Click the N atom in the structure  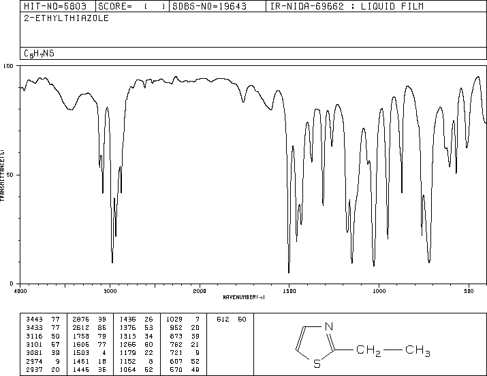(x=329, y=326)
